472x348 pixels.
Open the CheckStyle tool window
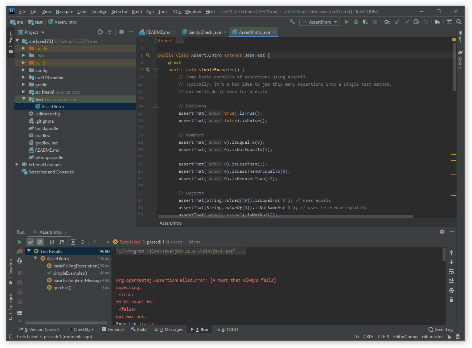click(81, 329)
